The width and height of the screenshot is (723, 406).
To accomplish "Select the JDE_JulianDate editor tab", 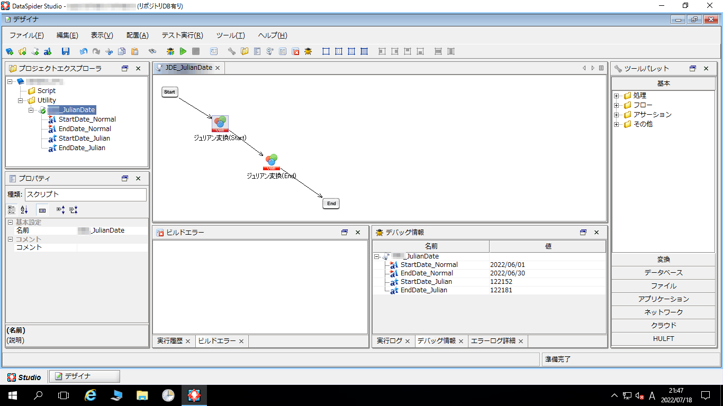I will [189, 68].
